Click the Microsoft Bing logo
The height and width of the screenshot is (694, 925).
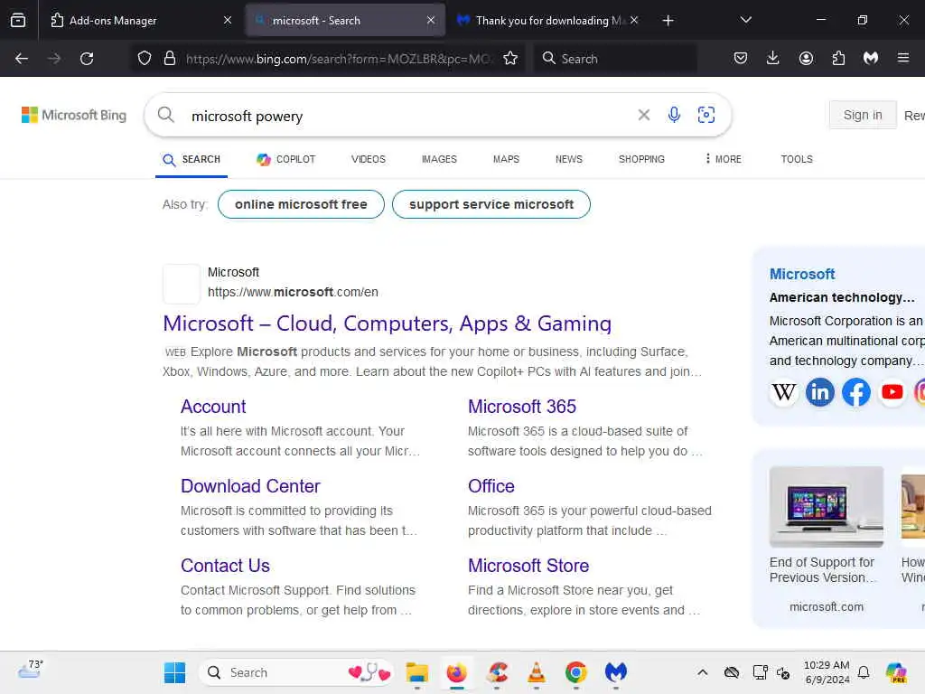(74, 115)
